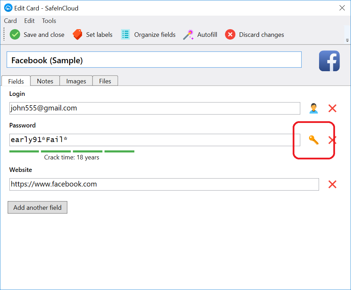Click the Password input field

155,140
